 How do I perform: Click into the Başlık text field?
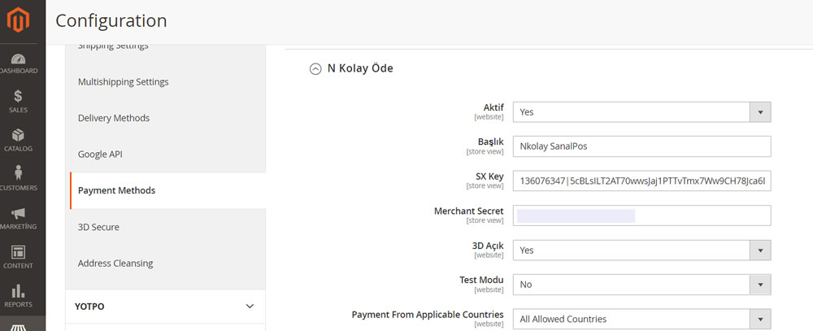[x=641, y=146]
